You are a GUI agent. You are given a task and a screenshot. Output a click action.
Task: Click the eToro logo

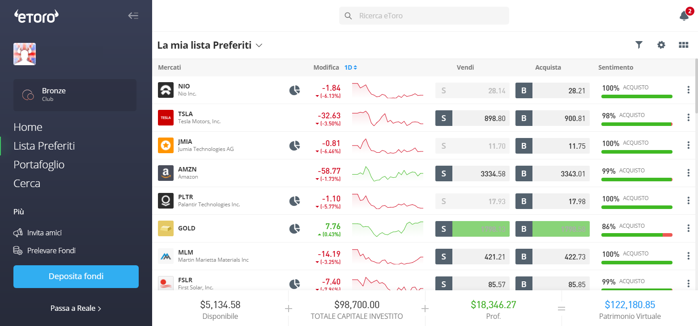tap(36, 16)
